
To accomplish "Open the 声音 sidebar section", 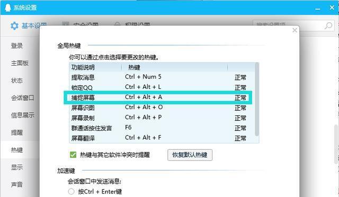I will tap(17, 184).
